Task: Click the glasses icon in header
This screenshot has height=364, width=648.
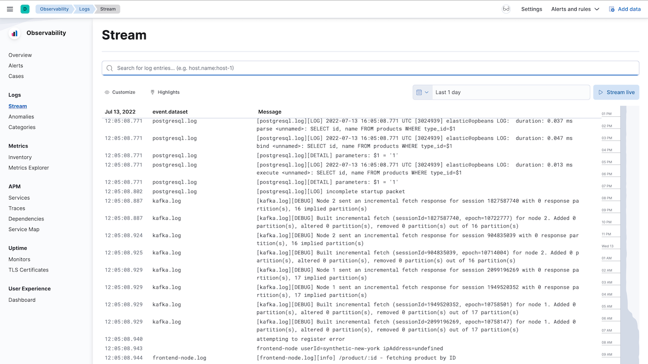Action: point(506,9)
